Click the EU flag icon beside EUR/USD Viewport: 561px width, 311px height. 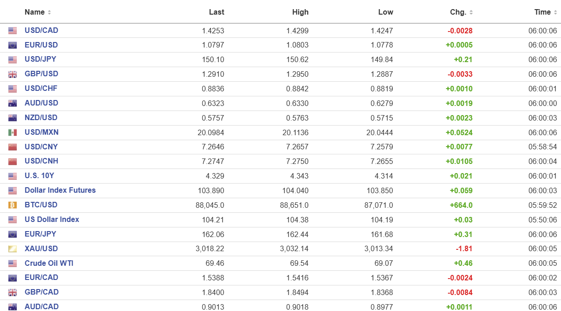[x=12, y=45]
